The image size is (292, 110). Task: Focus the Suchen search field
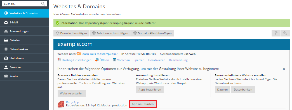click(x=22, y=4)
